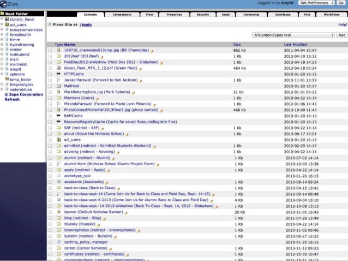Sort by the Name column header

point(70,45)
